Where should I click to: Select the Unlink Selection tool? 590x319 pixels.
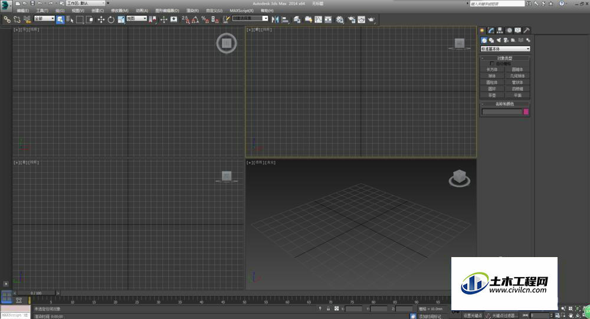tap(17, 19)
